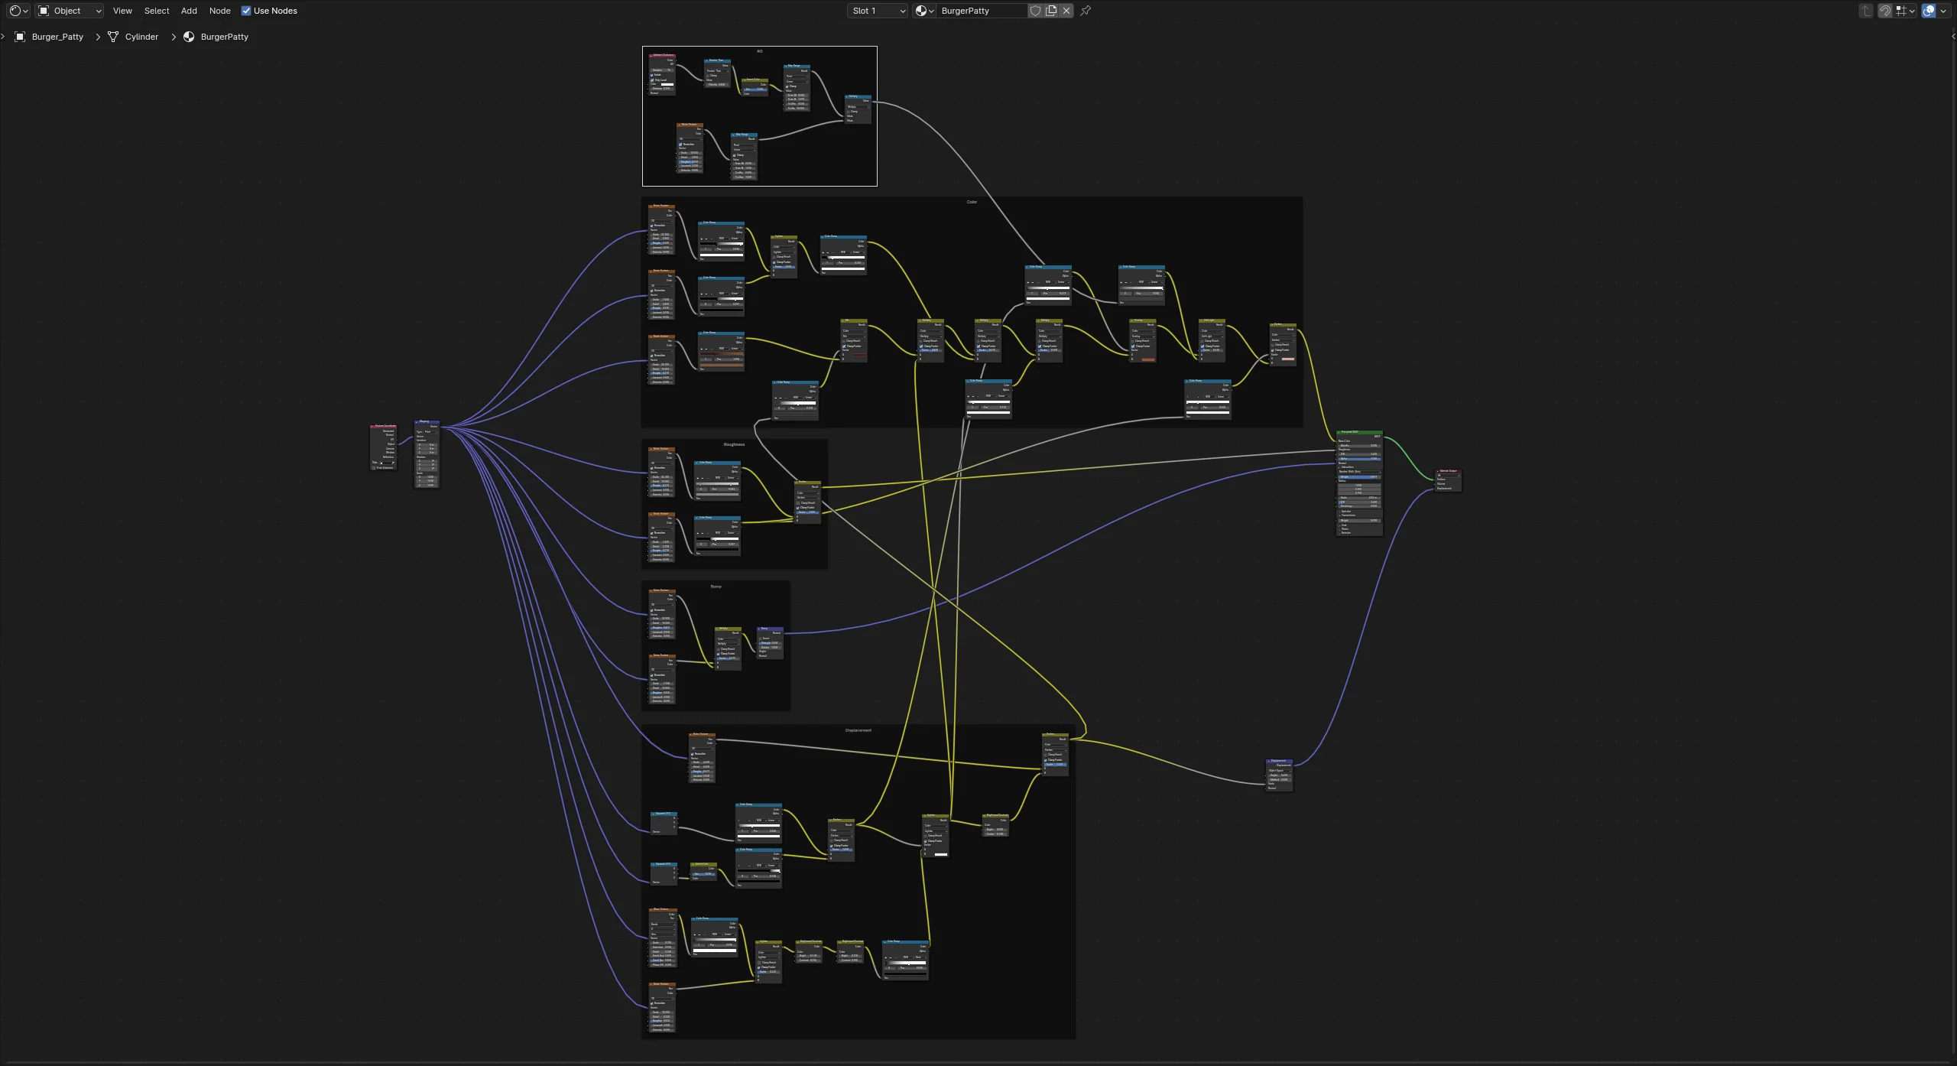Screen dimensions: 1957x1066
Task: Toggle the fake user shield icon
Action: coord(1035,11)
